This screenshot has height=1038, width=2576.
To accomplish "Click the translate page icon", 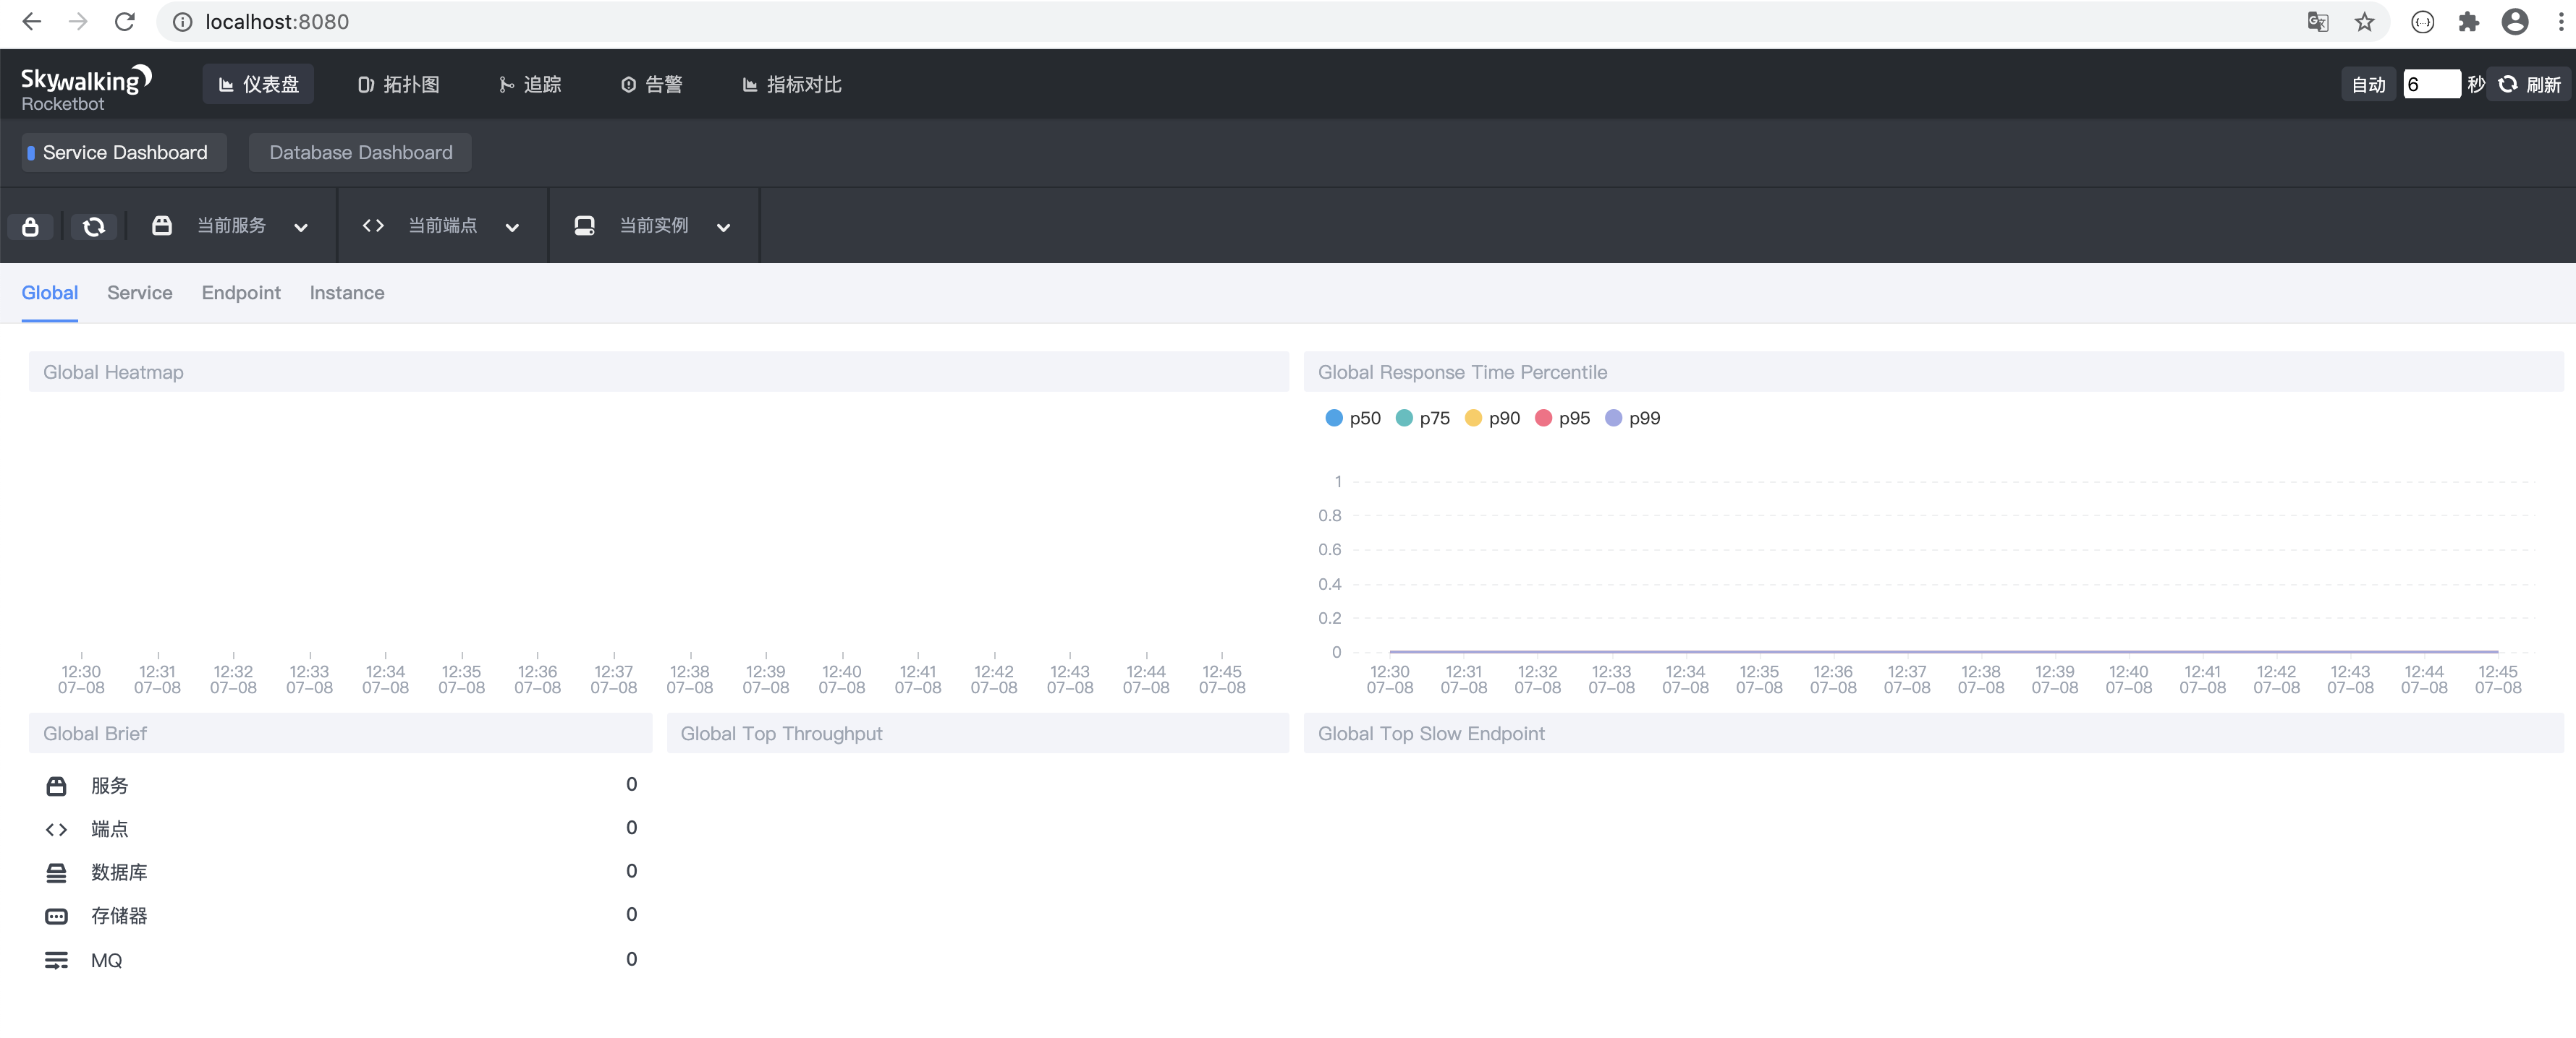I will [2318, 22].
